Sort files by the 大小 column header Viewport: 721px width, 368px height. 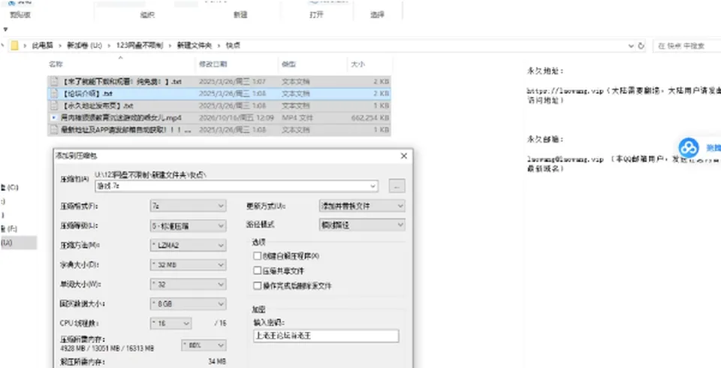357,65
